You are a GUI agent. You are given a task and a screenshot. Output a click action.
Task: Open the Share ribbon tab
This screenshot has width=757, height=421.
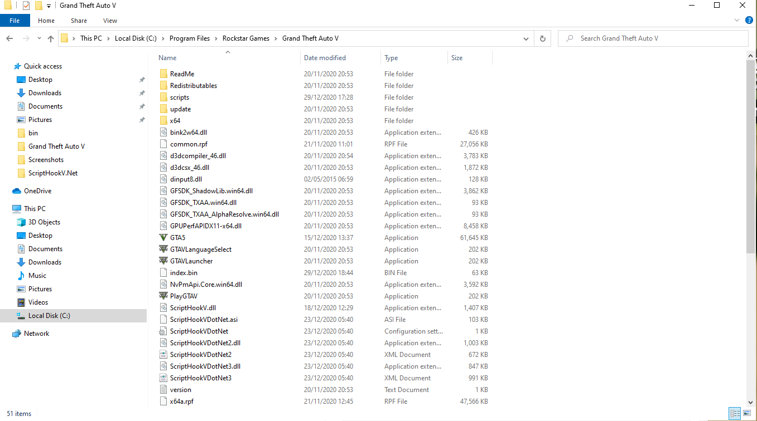pos(79,21)
